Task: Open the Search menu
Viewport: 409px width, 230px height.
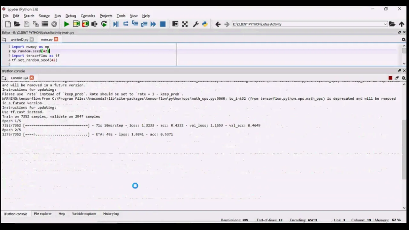Action: pyautogui.click(x=29, y=16)
